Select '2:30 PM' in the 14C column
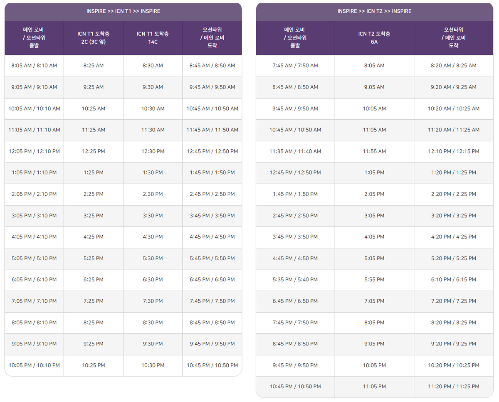Screen dimensions: 499x402 [x=153, y=194]
